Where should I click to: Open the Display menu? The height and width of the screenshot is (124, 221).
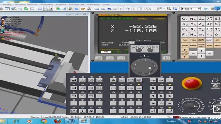coord(7,4)
